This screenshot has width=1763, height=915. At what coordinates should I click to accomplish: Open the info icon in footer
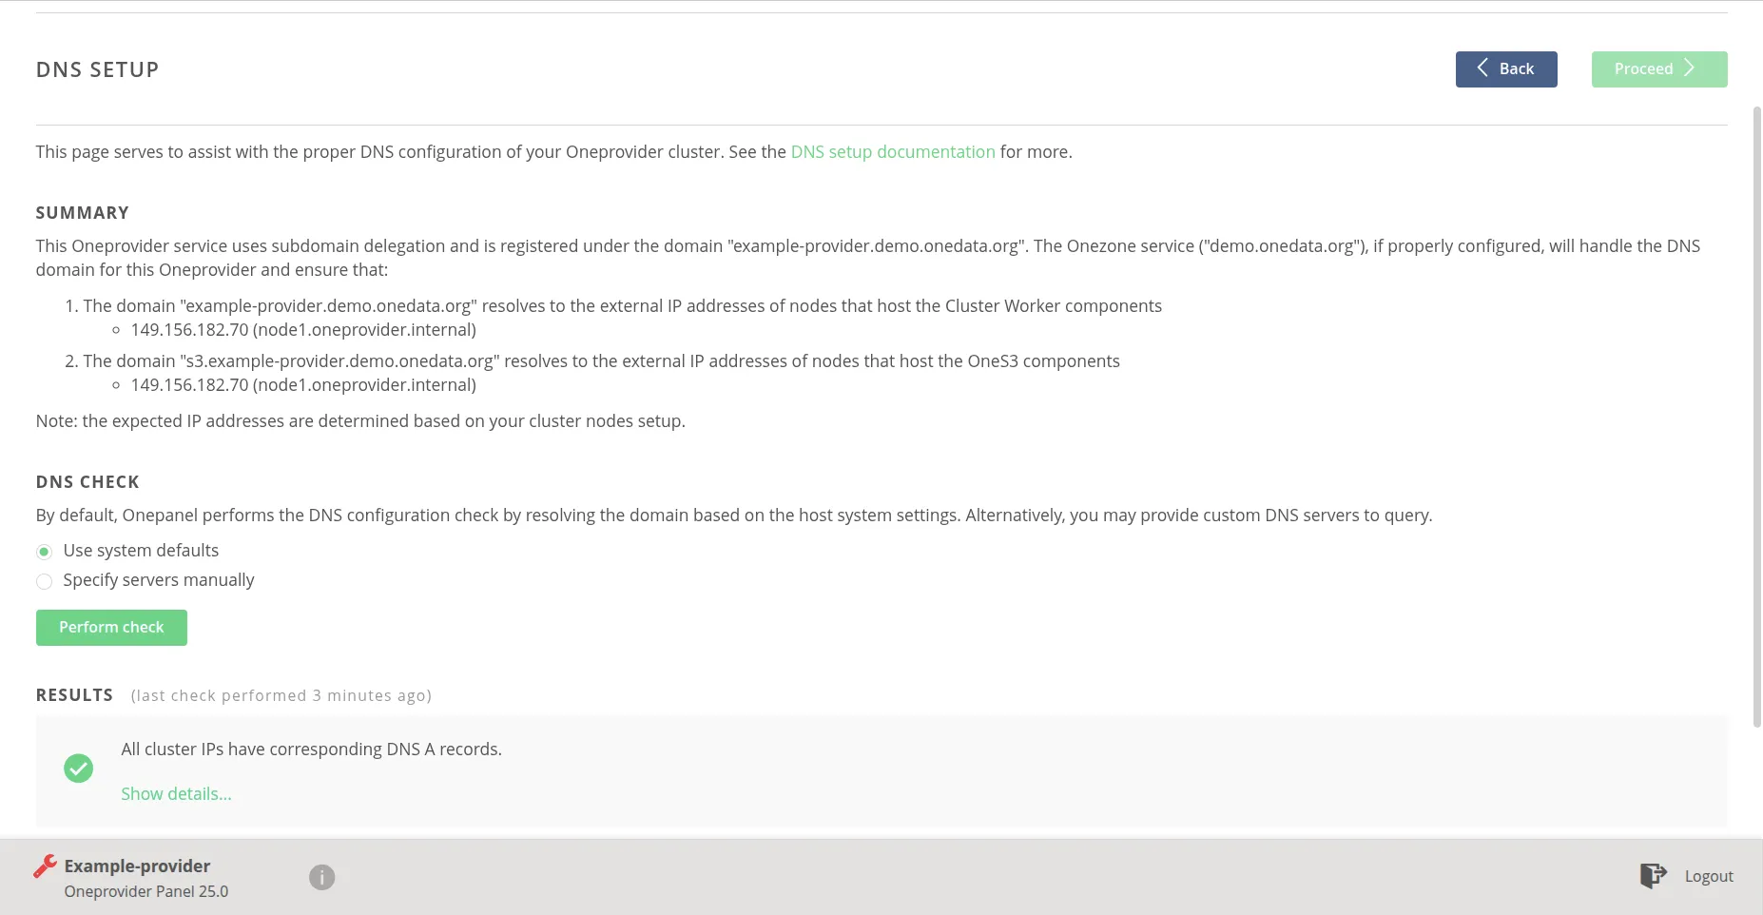point(321,877)
